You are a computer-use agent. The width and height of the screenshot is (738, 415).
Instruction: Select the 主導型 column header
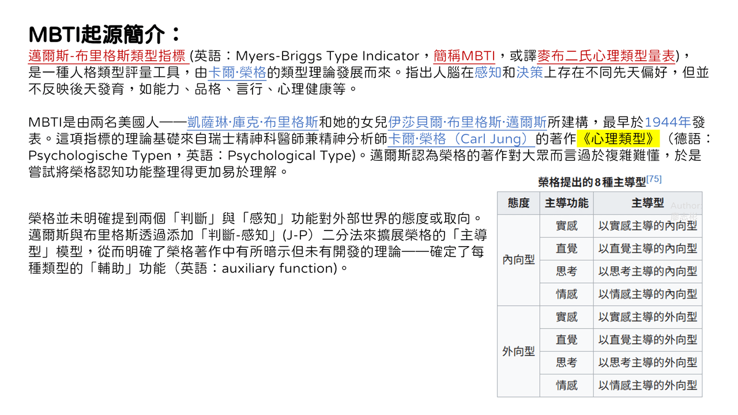click(648, 203)
